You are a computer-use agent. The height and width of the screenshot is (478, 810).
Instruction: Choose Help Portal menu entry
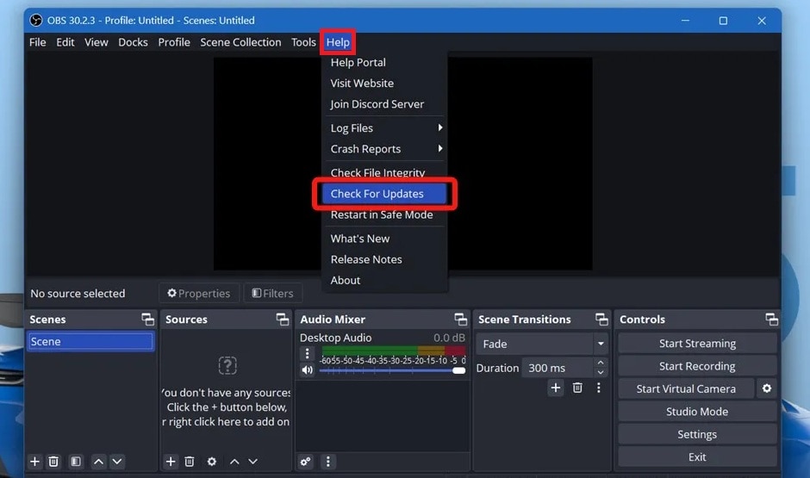(385, 63)
